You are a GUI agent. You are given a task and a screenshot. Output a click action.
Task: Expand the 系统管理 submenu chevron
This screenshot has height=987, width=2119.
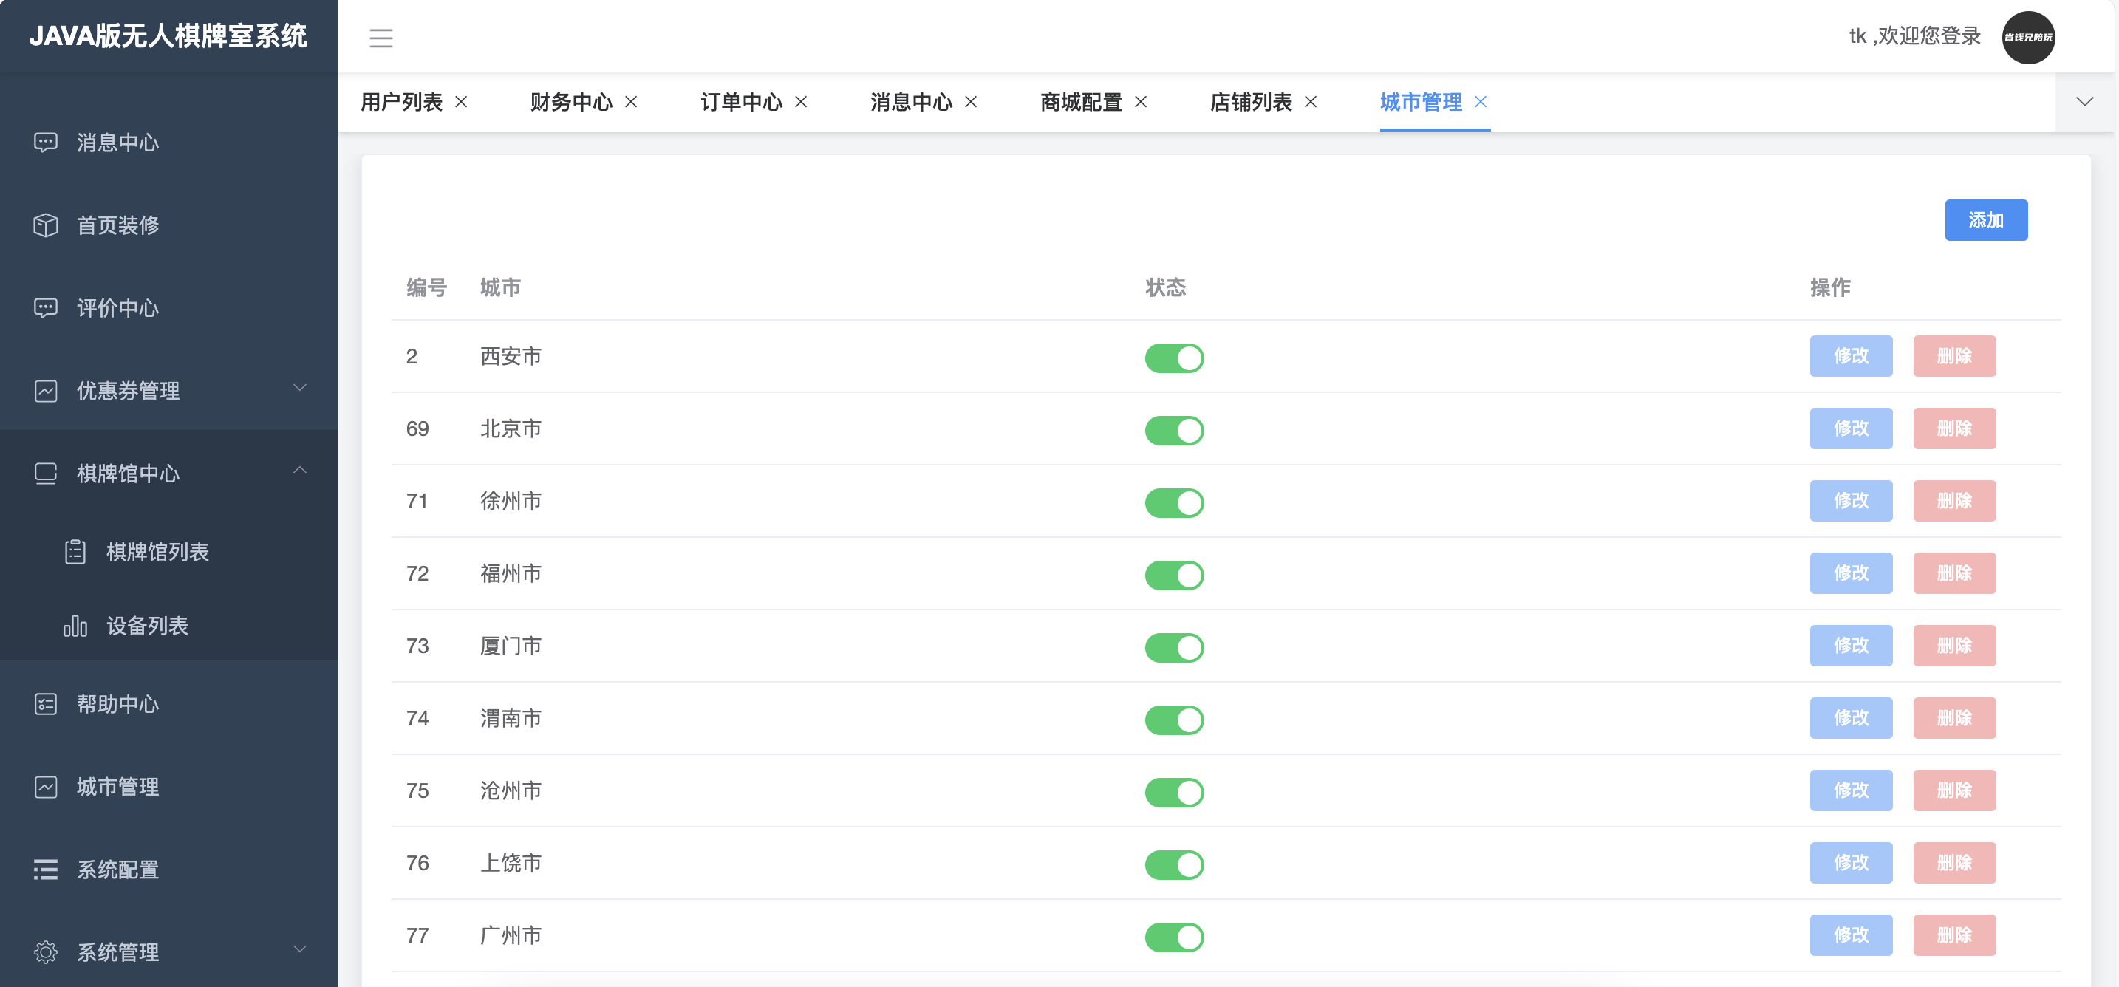300,949
